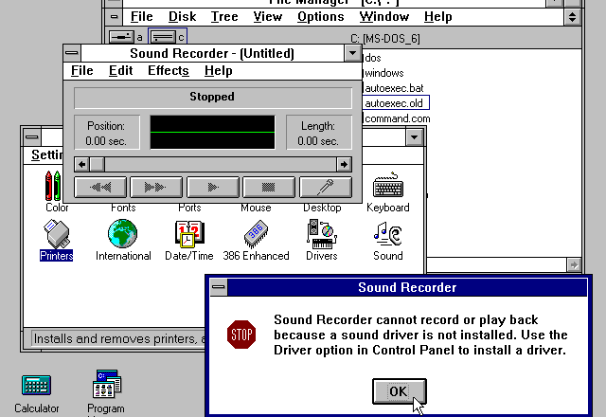This screenshot has height=417, width=606.
Task: Click the Desktop label in Control Panel
Action: pos(322,208)
